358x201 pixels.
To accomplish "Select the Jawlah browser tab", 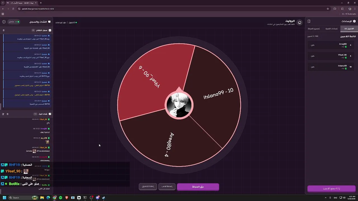I will [x=21, y=3].
